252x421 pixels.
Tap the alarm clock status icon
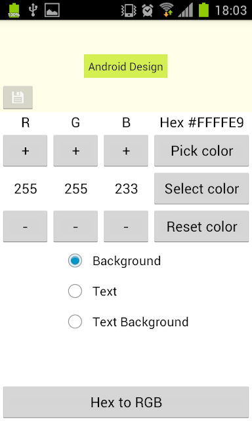click(147, 11)
